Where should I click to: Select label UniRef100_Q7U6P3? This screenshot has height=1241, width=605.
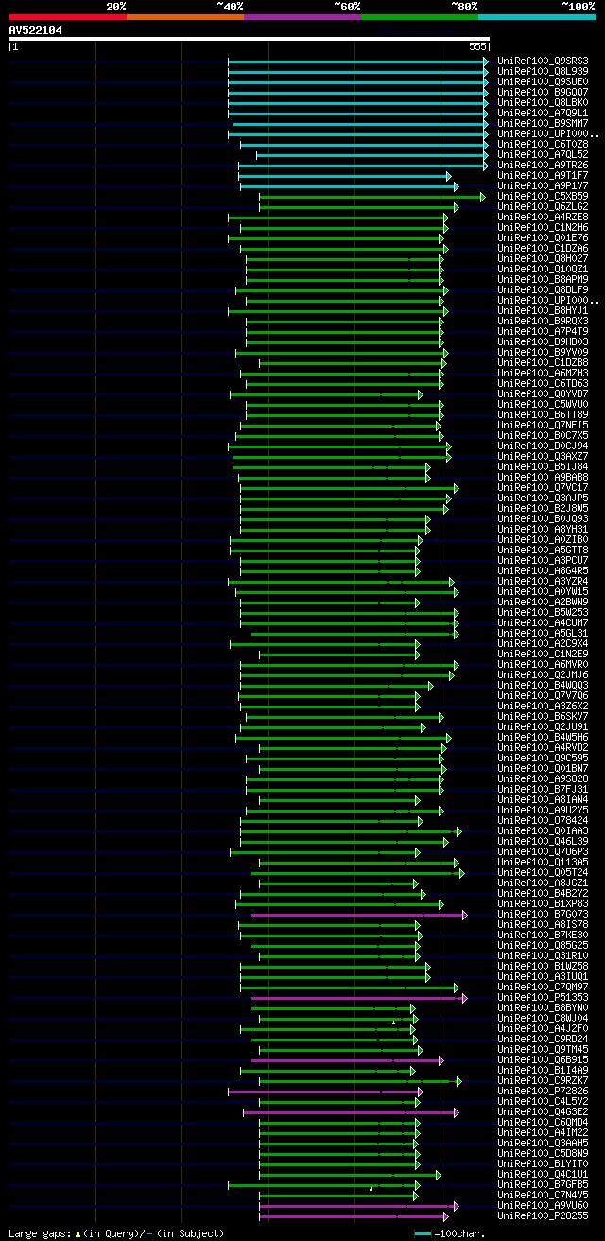point(543,852)
